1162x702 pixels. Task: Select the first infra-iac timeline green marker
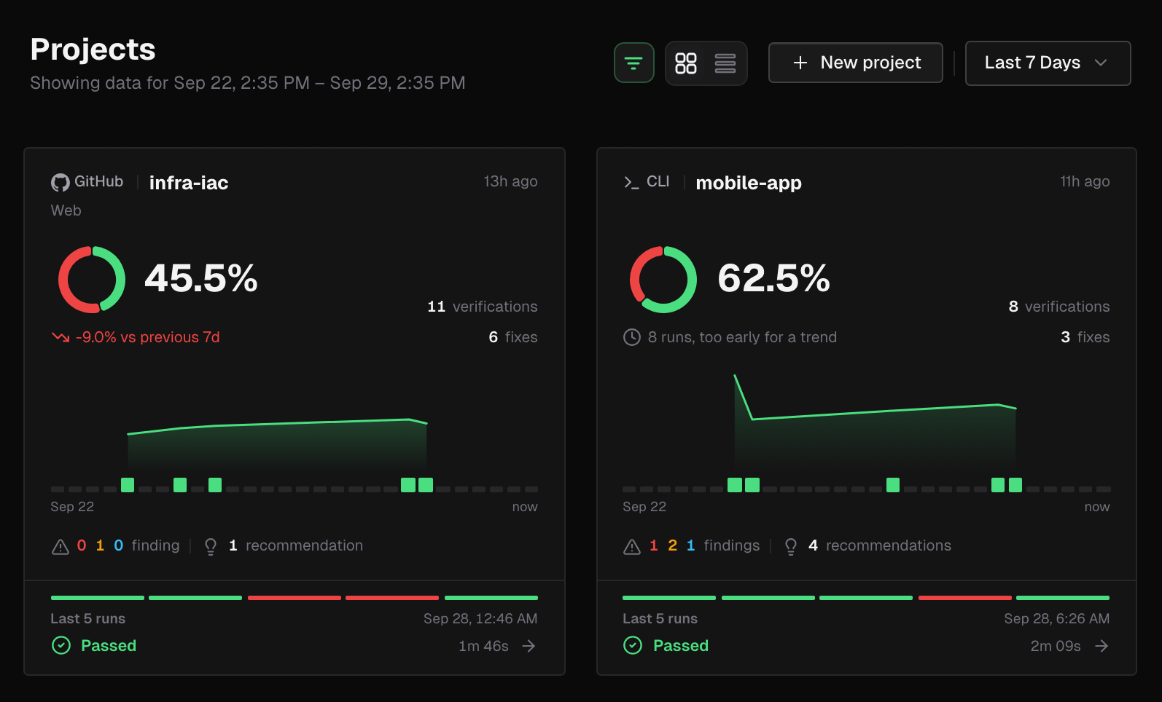(128, 485)
